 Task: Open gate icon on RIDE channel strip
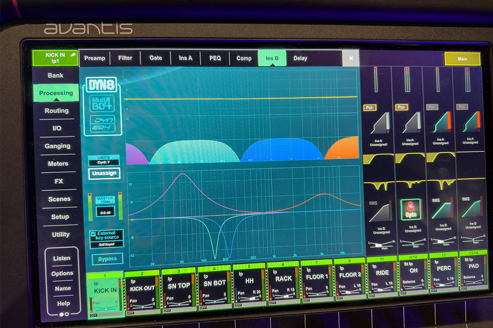coord(380,123)
